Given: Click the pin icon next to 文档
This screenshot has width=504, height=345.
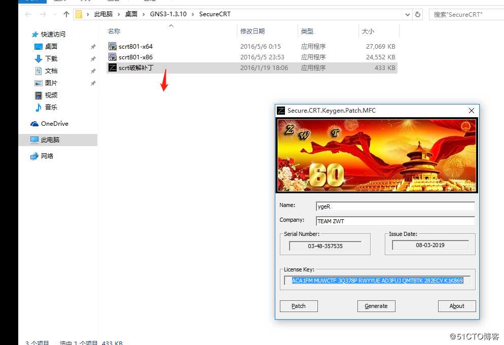Looking at the screenshot, I should (x=93, y=71).
